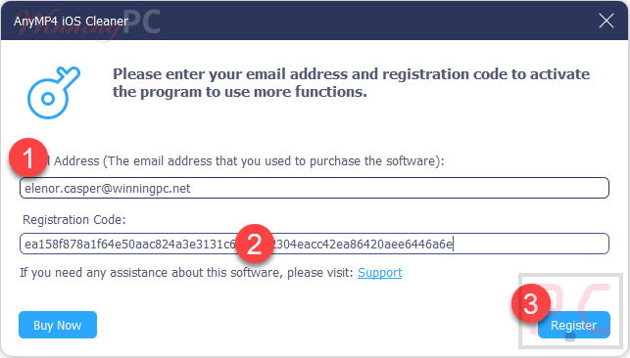Open the Support link
Image resolution: width=630 pixels, height=358 pixels.
380,273
